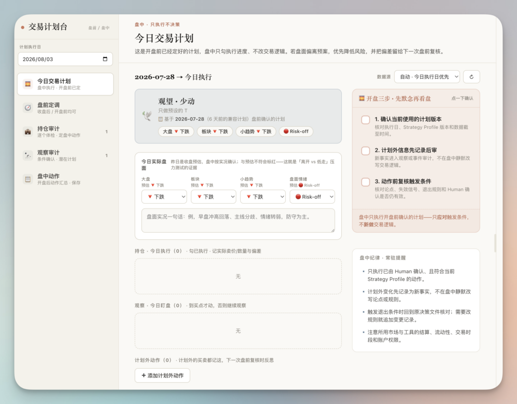Click the Risk-off tag chip in plan card
The image size is (517, 404).
coord(296,131)
